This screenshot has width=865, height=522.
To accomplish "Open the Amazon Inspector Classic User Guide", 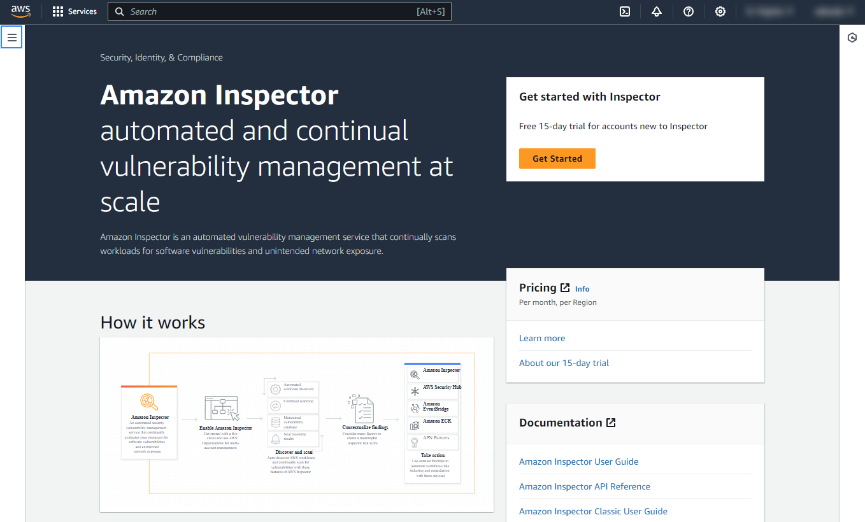I will 593,511.
